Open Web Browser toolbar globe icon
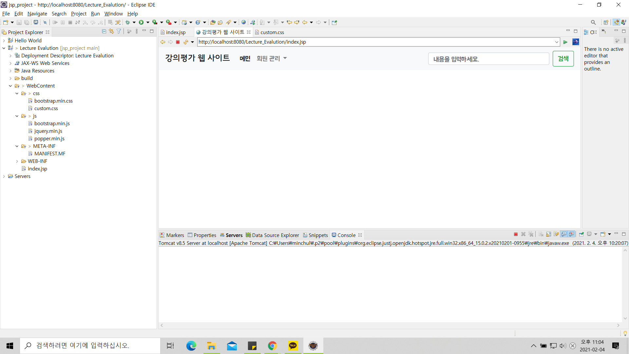The width and height of the screenshot is (629, 354). (243, 22)
